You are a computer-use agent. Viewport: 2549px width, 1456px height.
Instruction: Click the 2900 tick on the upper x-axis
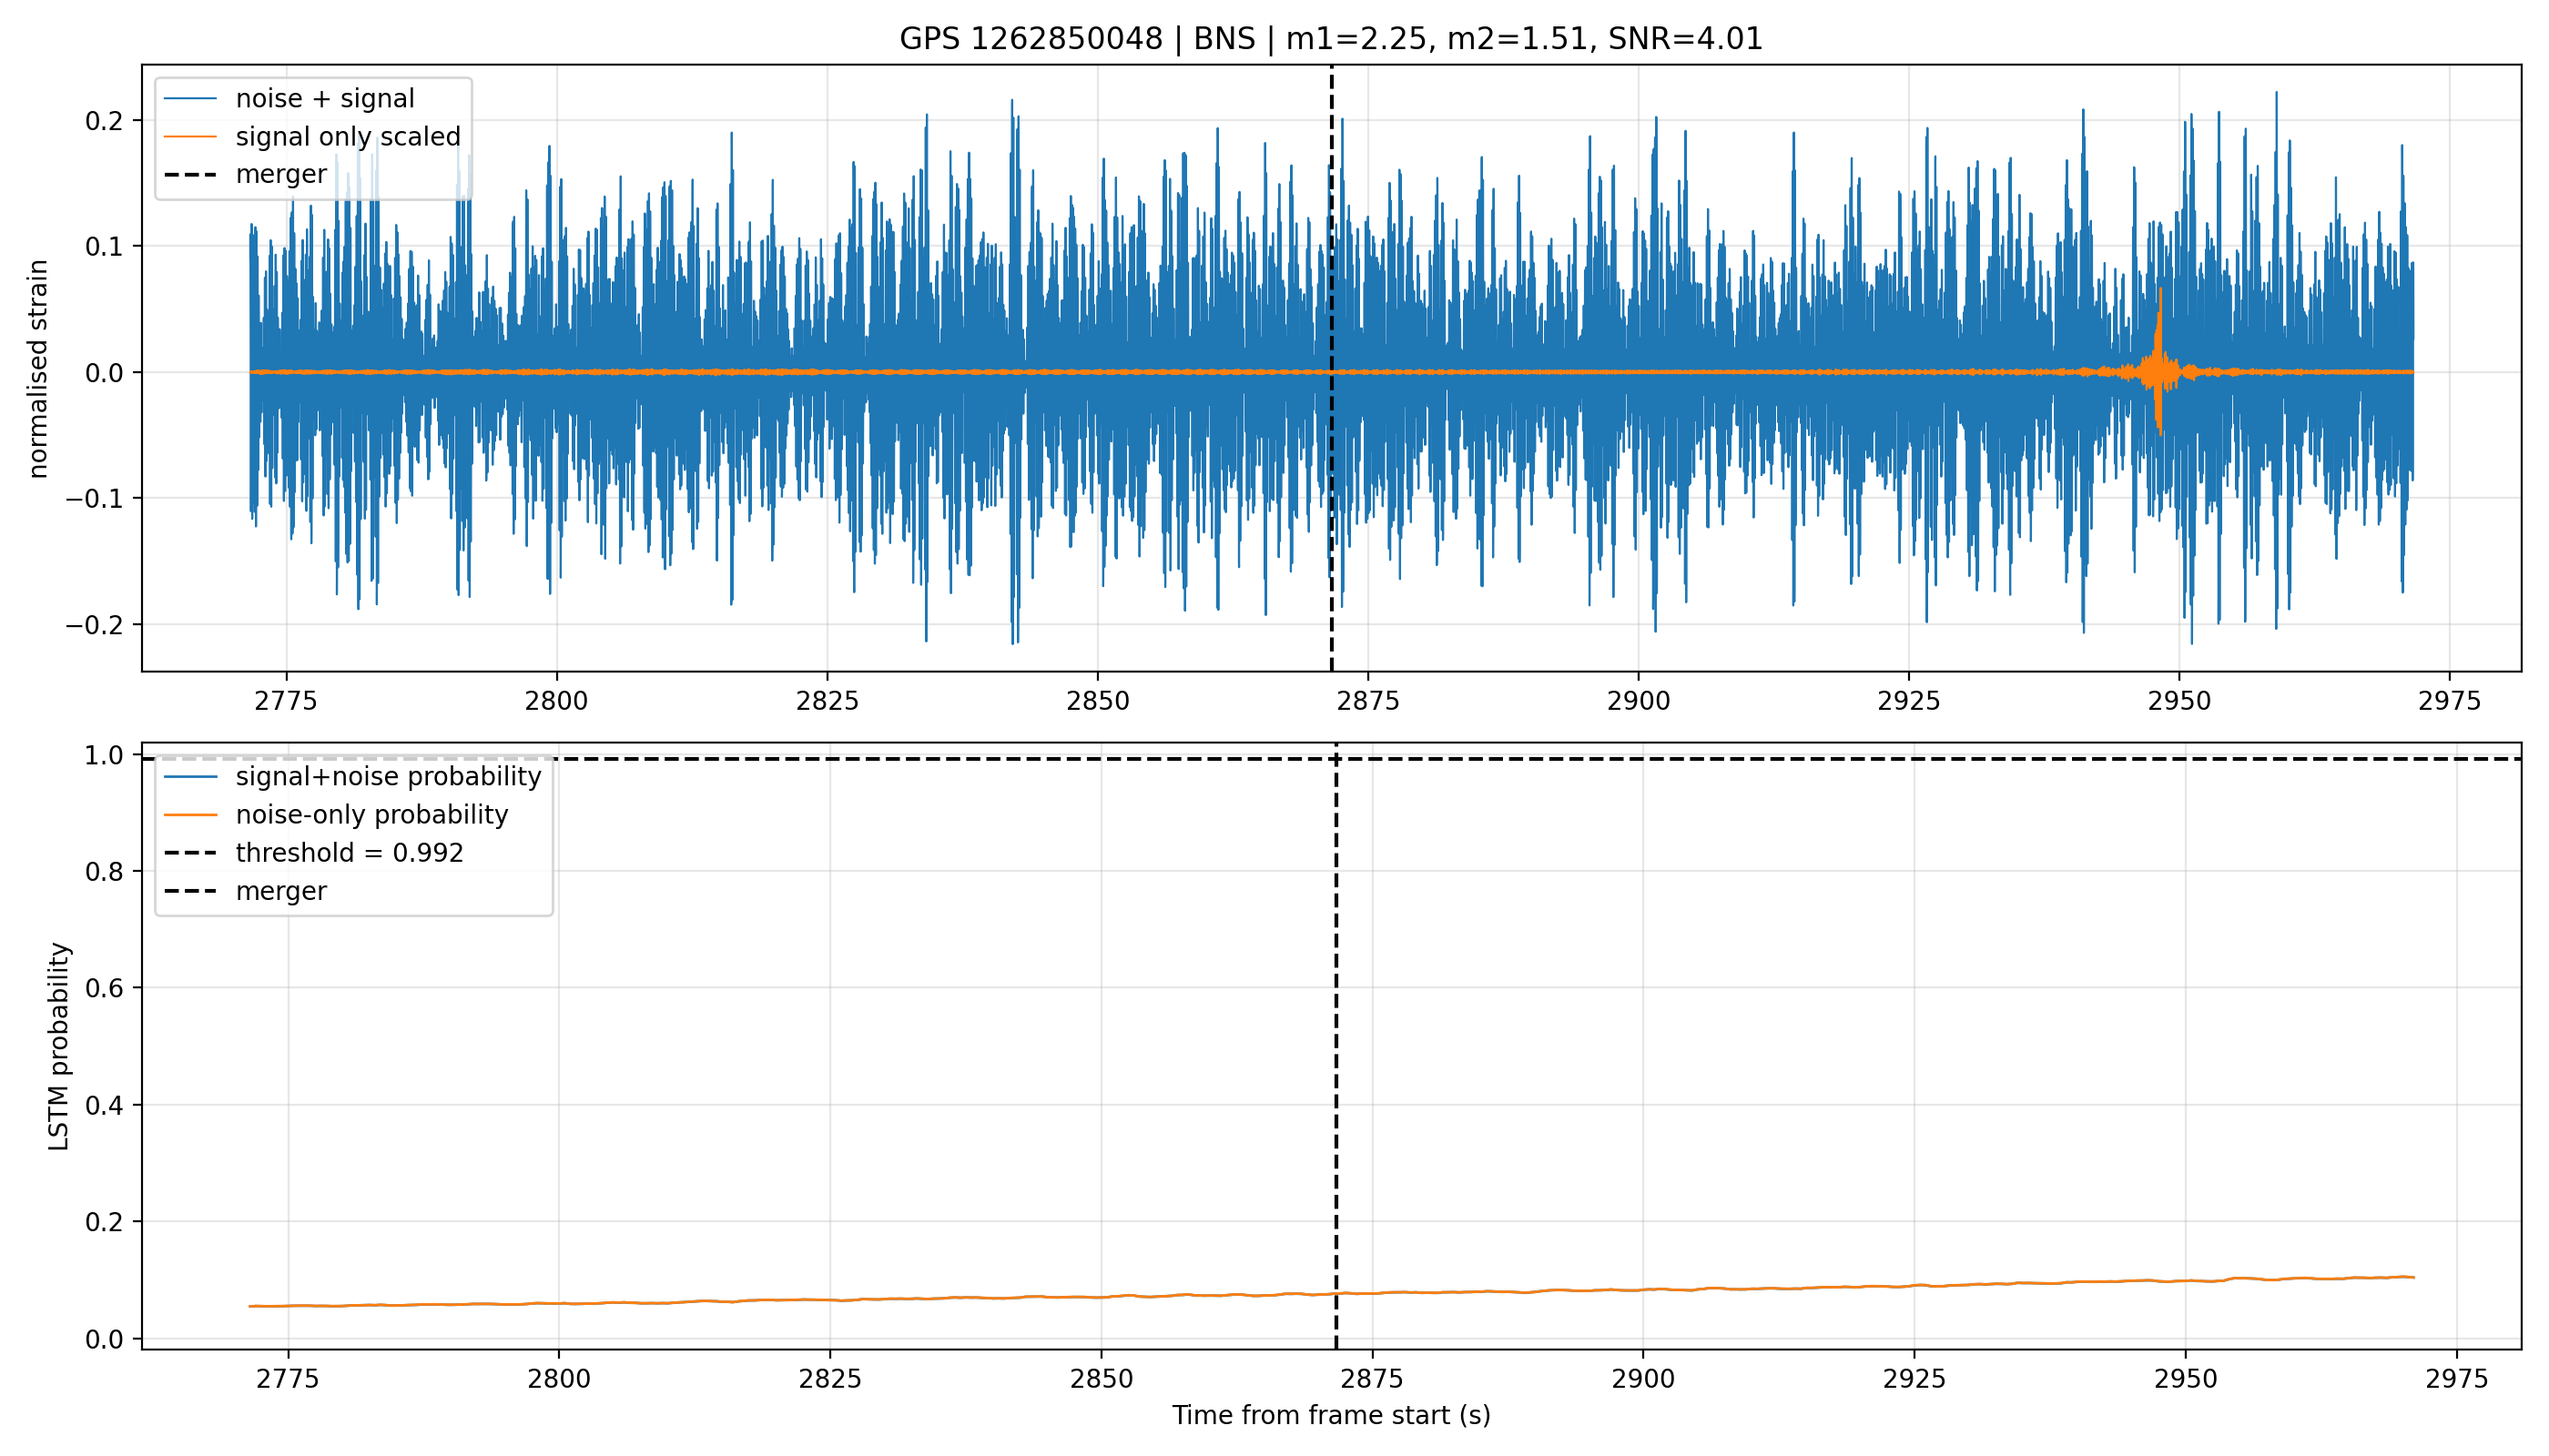[1639, 701]
